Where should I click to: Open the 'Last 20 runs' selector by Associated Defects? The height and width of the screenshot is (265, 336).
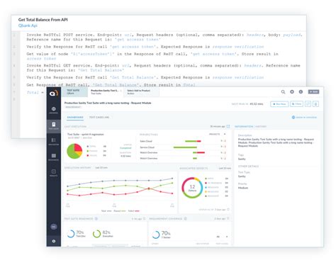(225, 168)
